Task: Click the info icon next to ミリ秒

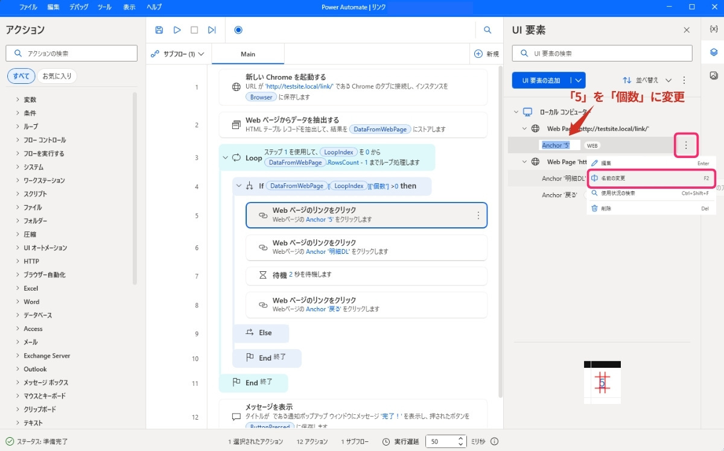Action: 495,441
